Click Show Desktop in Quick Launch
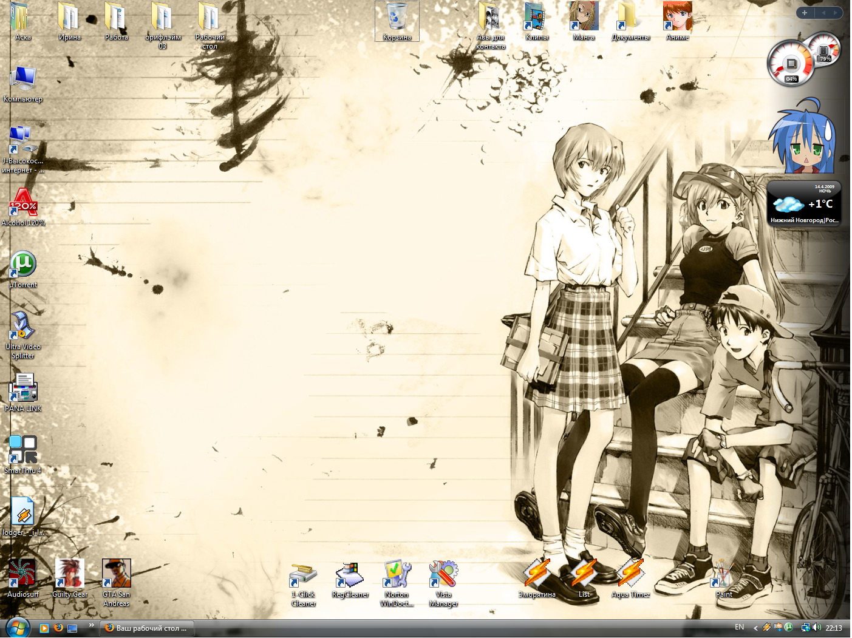This screenshot has width=852, height=638. [73, 628]
